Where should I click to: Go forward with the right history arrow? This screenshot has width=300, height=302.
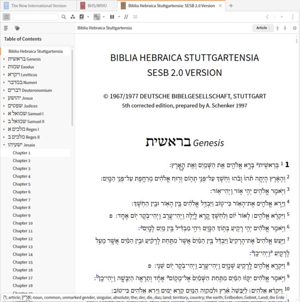pyautogui.click(x=274, y=17)
